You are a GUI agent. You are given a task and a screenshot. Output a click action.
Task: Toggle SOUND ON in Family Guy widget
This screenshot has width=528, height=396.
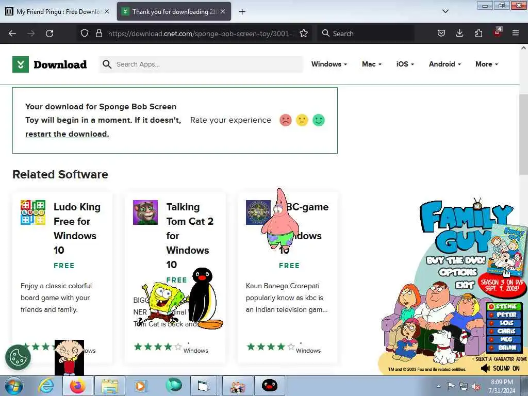pyautogui.click(x=500, y=368)
